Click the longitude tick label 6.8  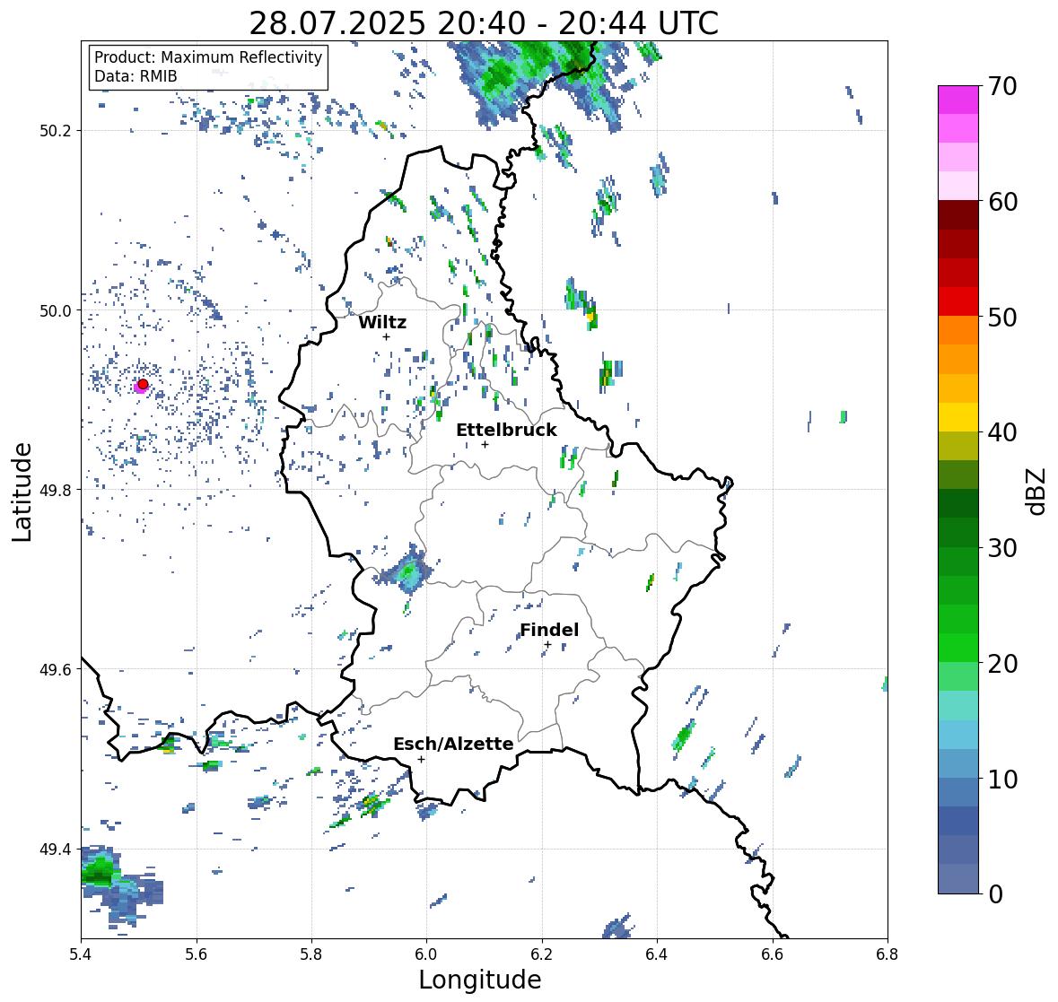(887, 954)
